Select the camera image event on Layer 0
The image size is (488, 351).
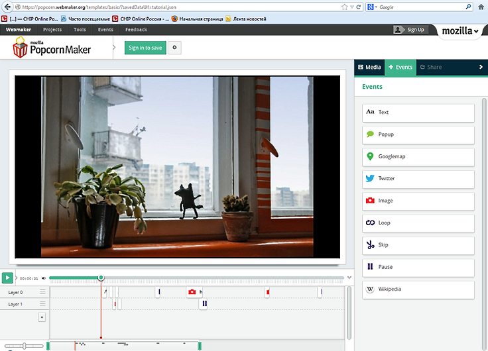click(192, 291)
